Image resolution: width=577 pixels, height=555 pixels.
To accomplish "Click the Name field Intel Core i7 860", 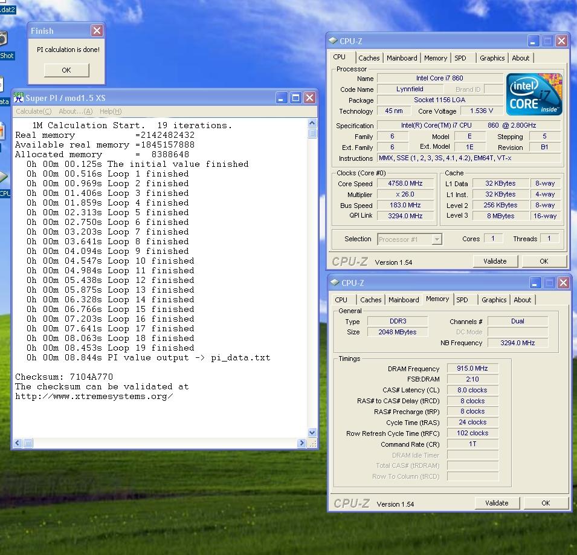I will (440, 78).
